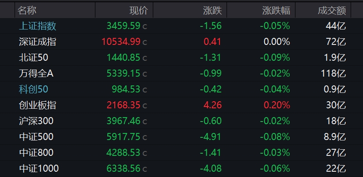
Task: Click the 118亿 turnover value
Action: pyautogui.click(x=333, y=74)
